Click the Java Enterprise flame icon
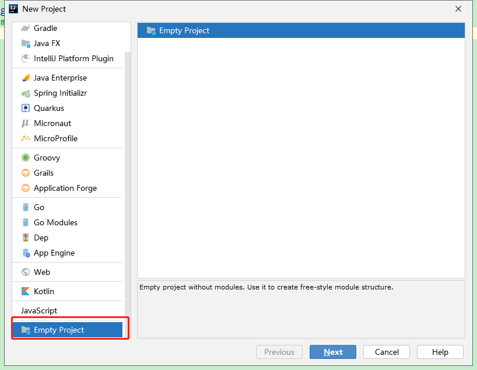Image resolution: width=477 pixels, height=370 pixels. (26, 78)
